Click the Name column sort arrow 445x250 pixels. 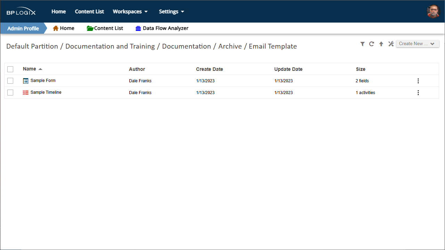[x=40, y=69]
